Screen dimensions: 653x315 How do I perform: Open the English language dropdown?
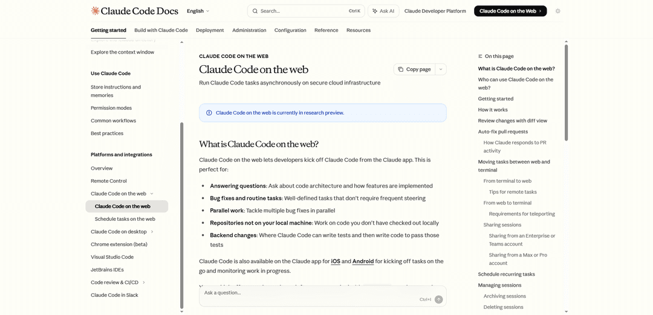(x=198, y=11)
